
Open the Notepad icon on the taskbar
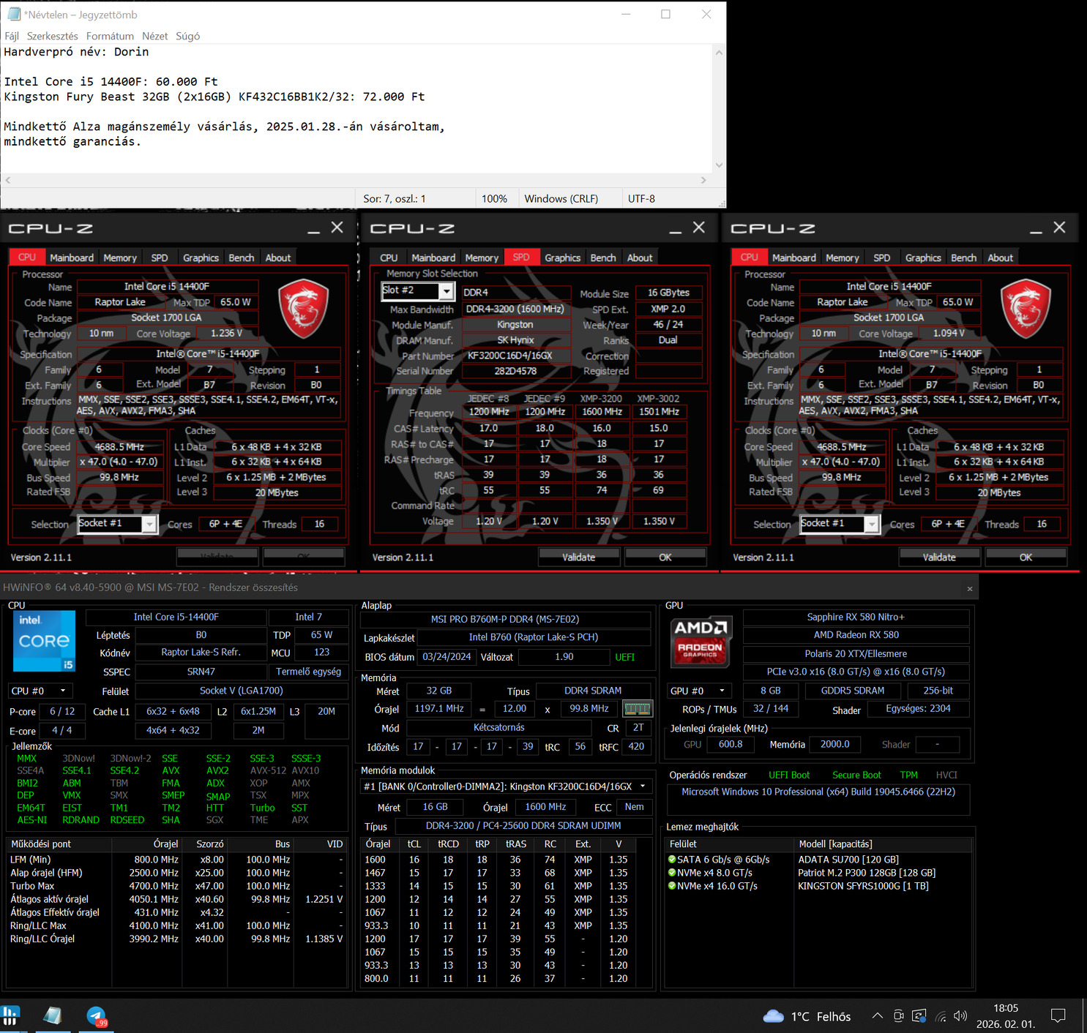click(x=53, y=1015)
